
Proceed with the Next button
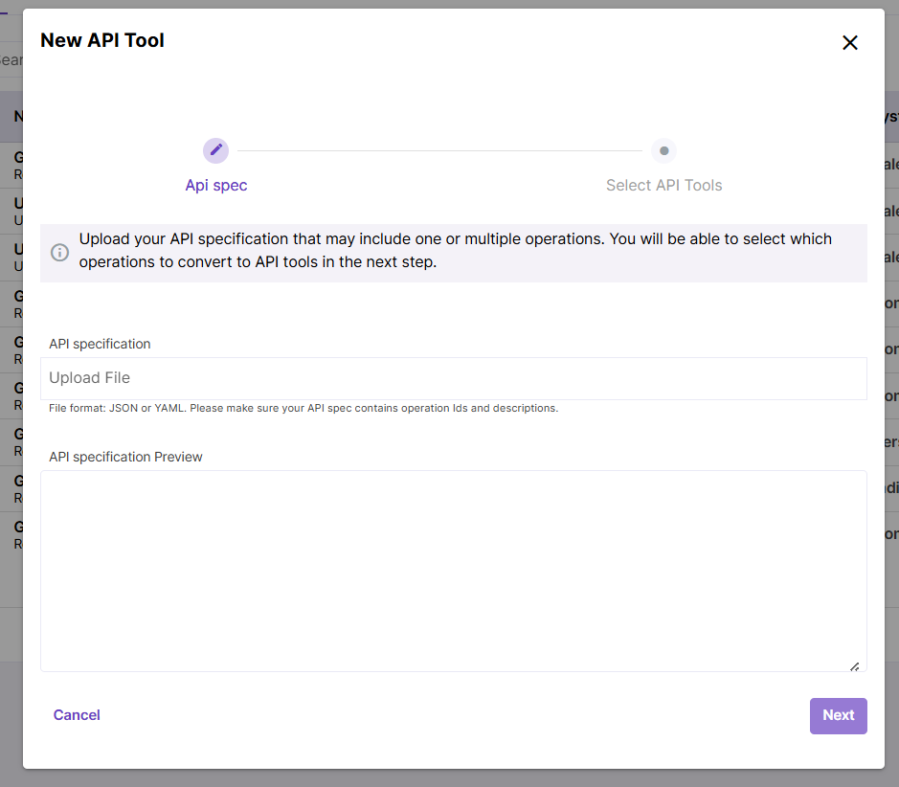838,715
